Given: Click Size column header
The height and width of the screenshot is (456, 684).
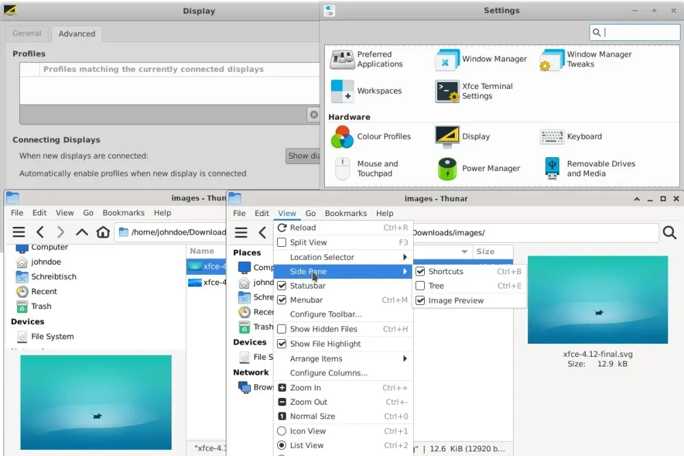Looking at the screenshot, I should click(x=492, y=252).
